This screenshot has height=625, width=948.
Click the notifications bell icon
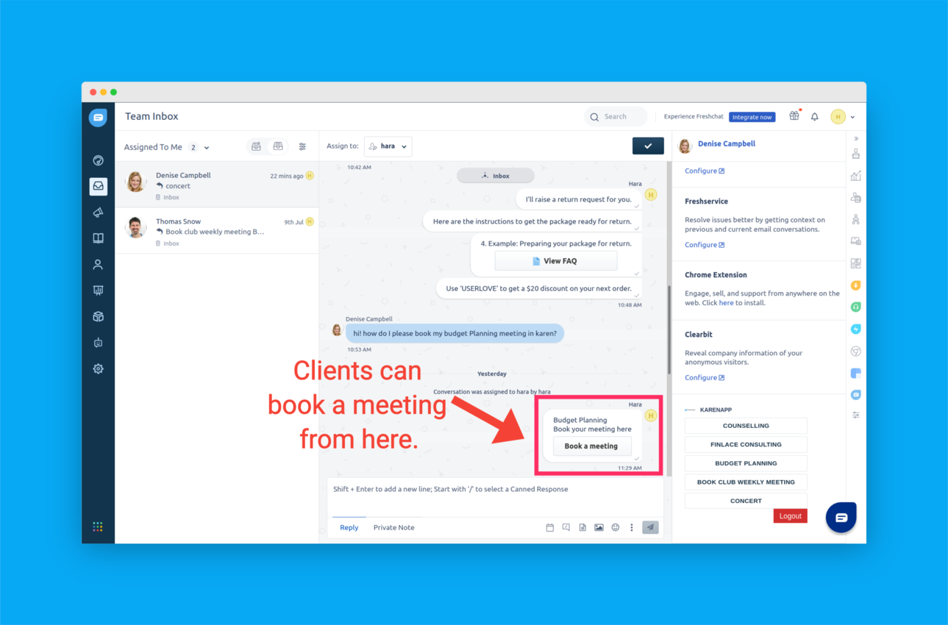click(814, 117)
